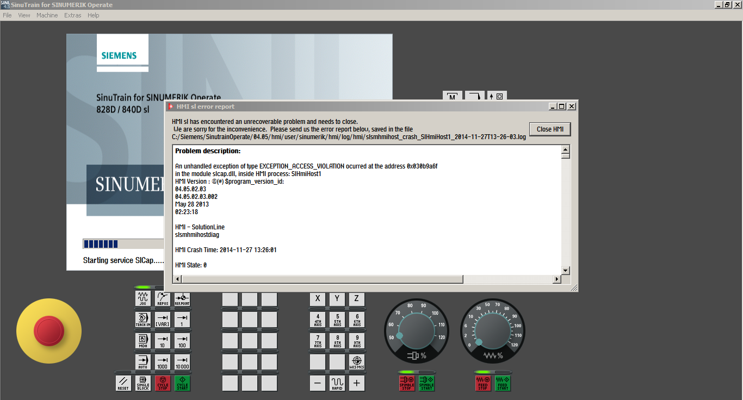
Task: Open the Machine menu
Action: tap(47, 15)
